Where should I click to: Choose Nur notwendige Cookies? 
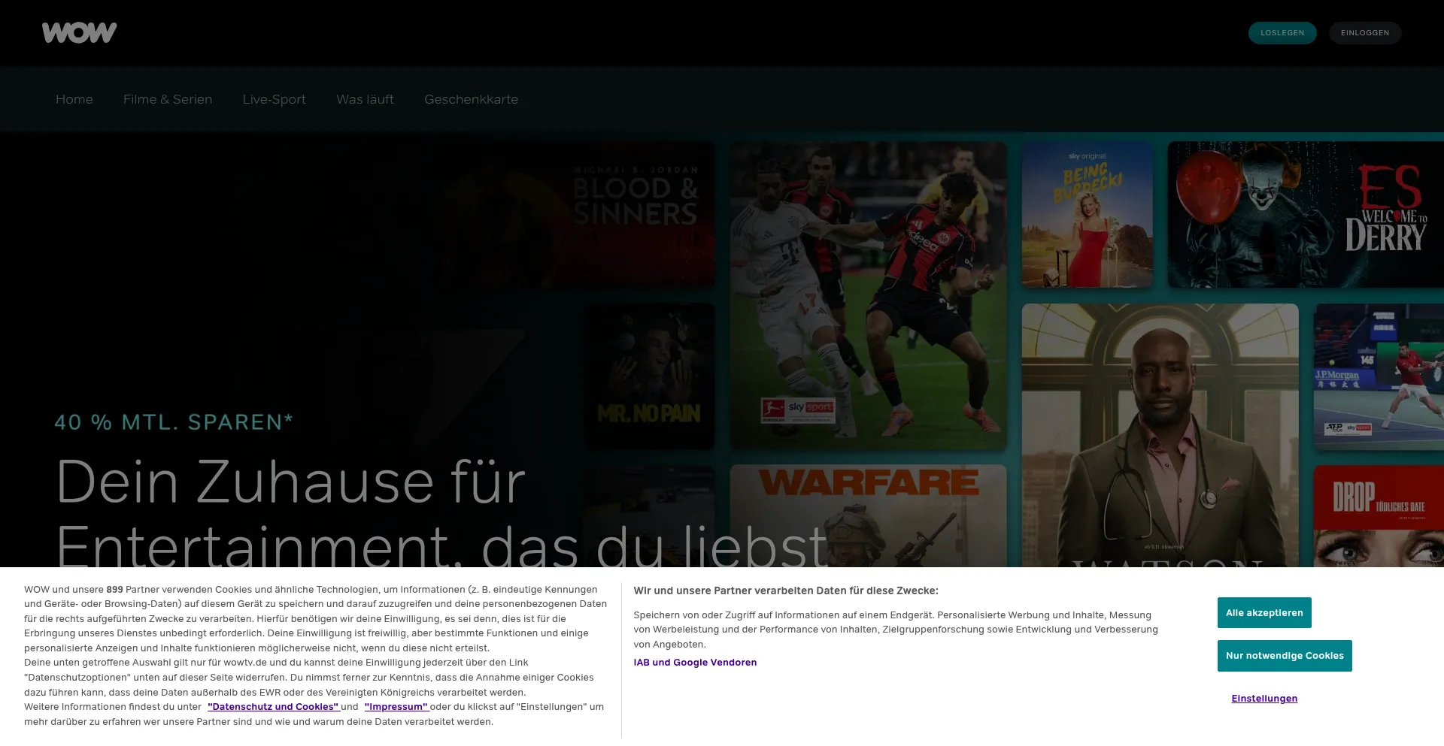1284,656
